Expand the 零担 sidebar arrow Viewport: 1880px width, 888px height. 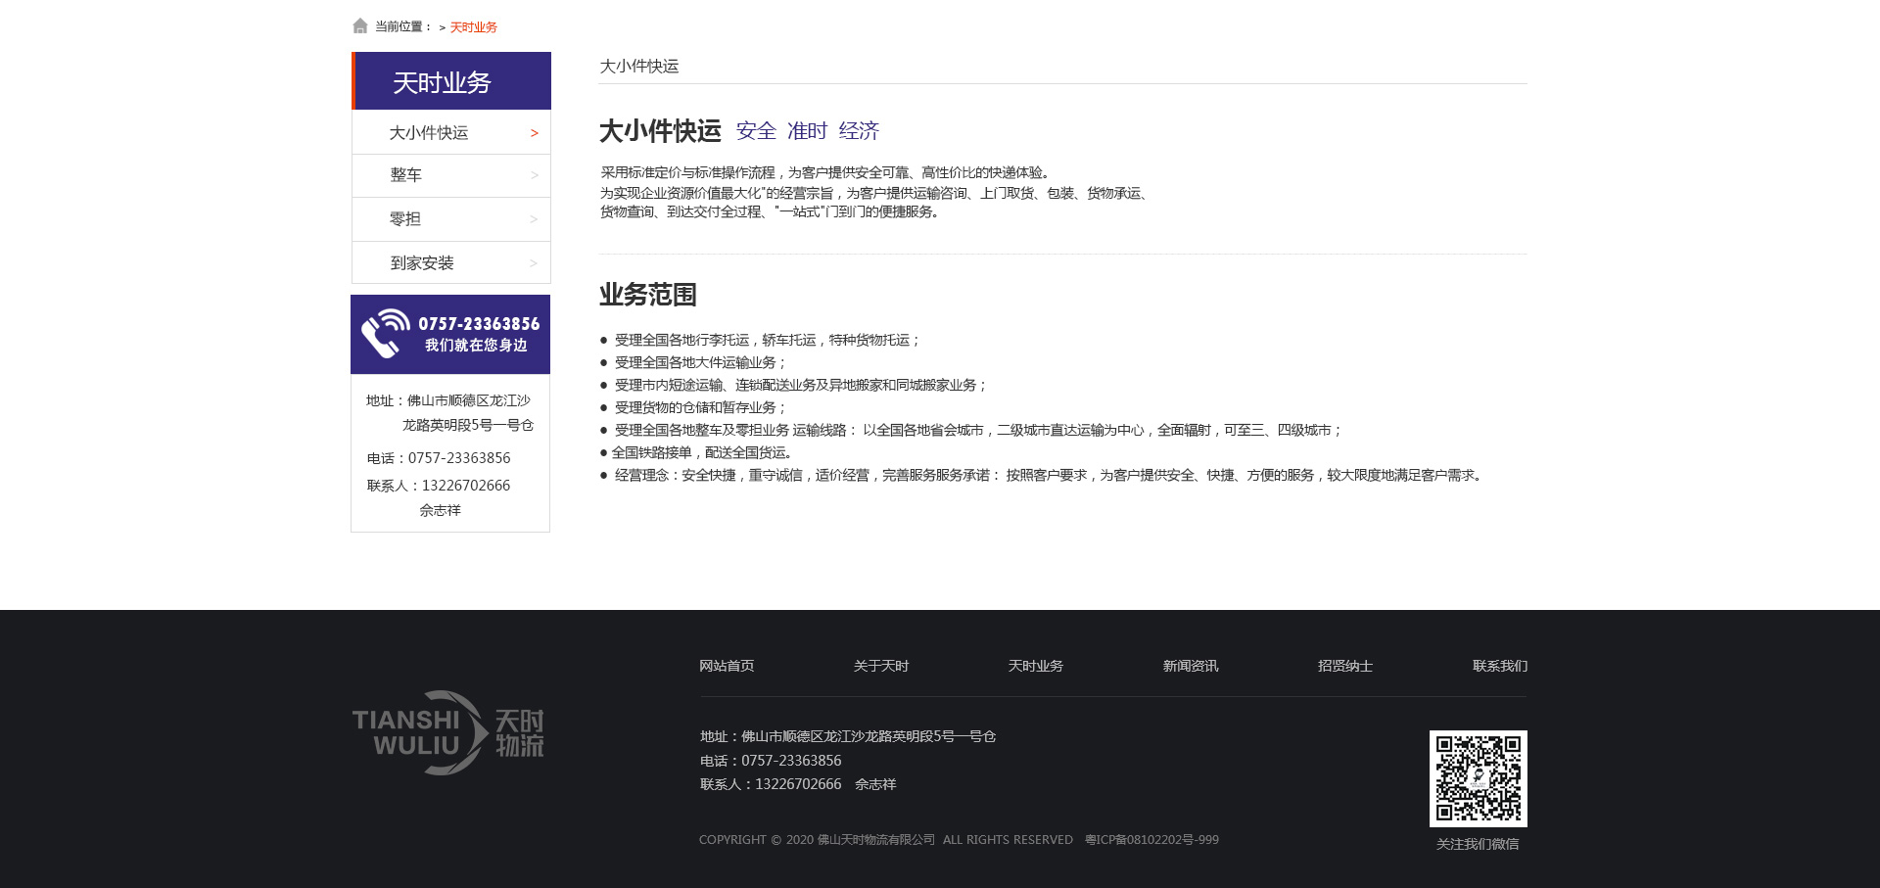[534, 219]
